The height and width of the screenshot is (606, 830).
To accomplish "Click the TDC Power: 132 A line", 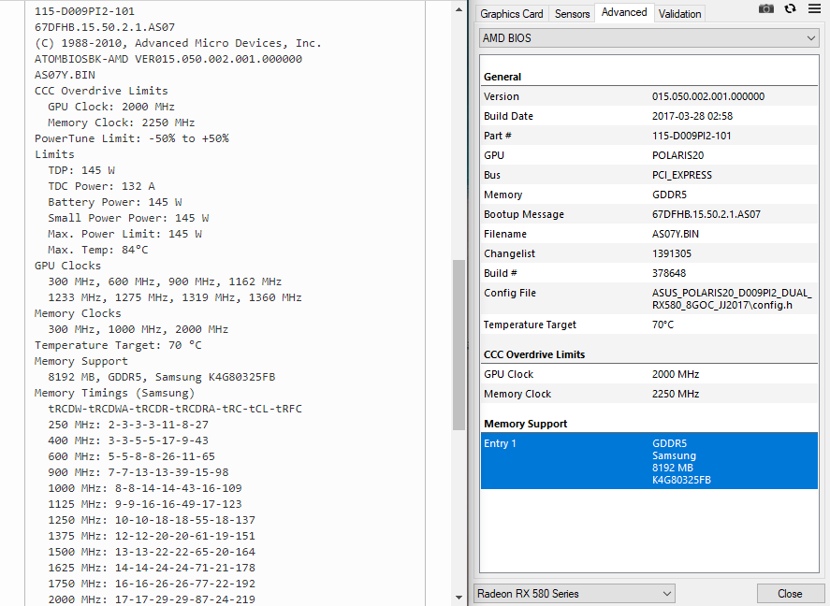I will coord(102,185).
